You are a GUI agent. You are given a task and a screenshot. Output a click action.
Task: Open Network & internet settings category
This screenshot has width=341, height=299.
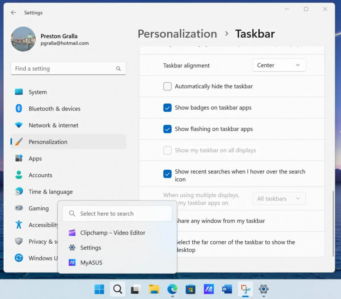53,125
